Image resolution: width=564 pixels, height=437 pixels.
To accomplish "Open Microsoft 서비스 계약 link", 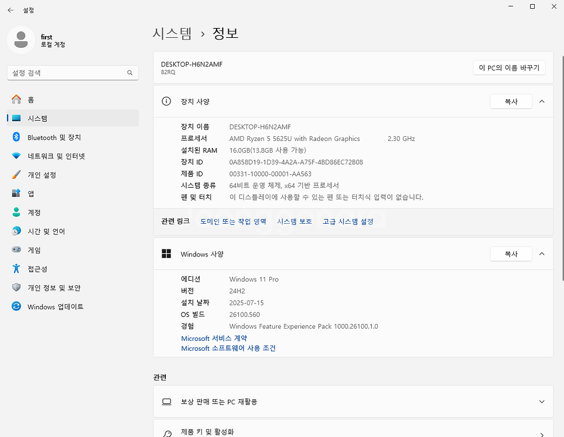I will click(x=214, y=339).
